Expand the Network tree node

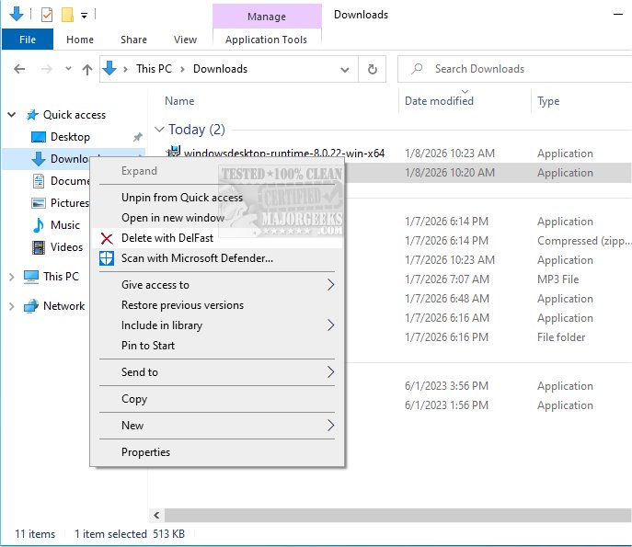[12, 306]
